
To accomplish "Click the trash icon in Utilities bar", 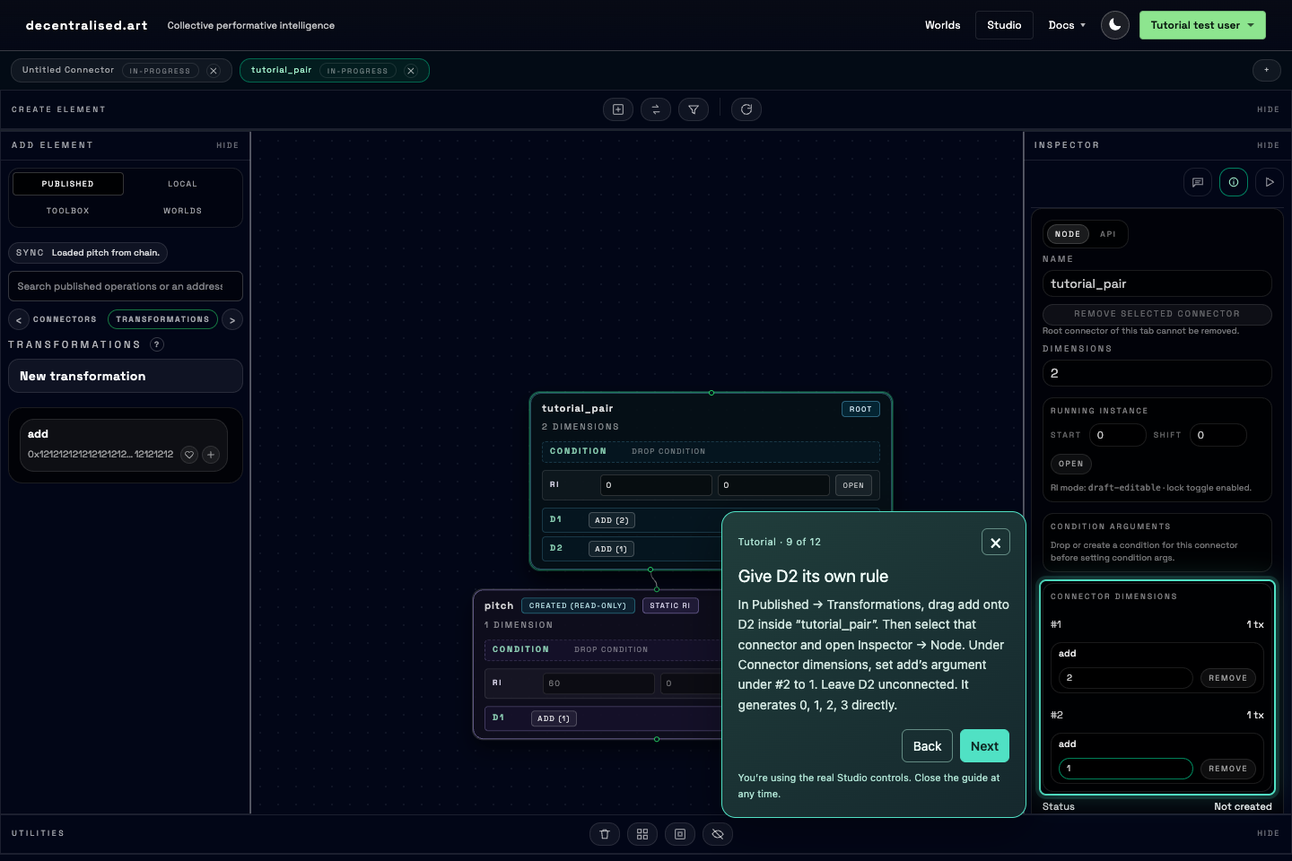I will 605,834.
